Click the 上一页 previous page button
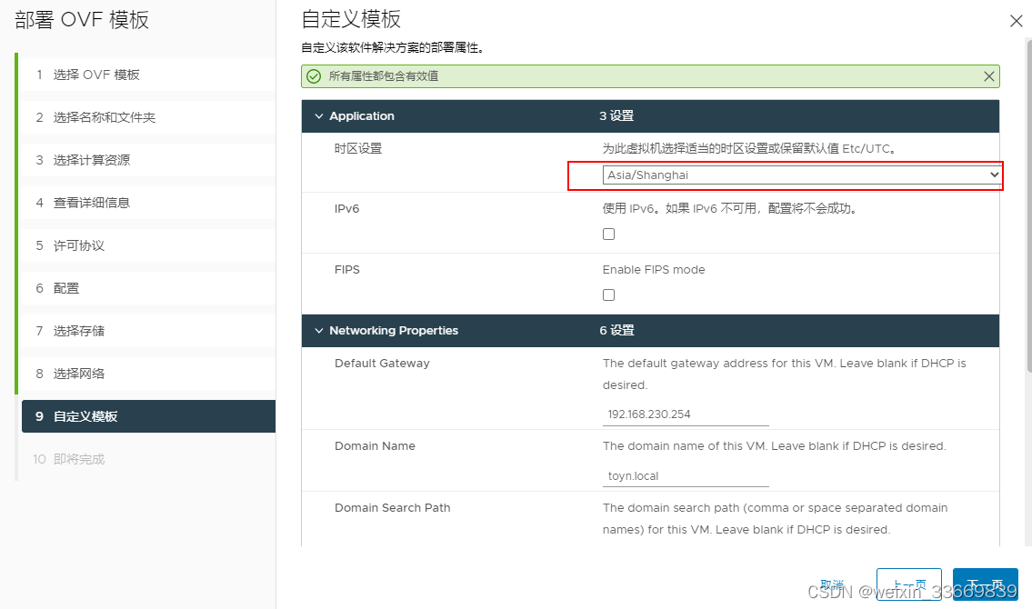This screenshot has width=1032, height=609. (x=909, y=584)
